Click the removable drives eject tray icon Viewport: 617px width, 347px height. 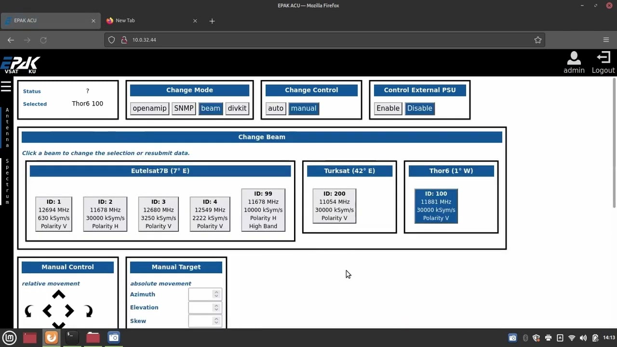click(560, 338)
